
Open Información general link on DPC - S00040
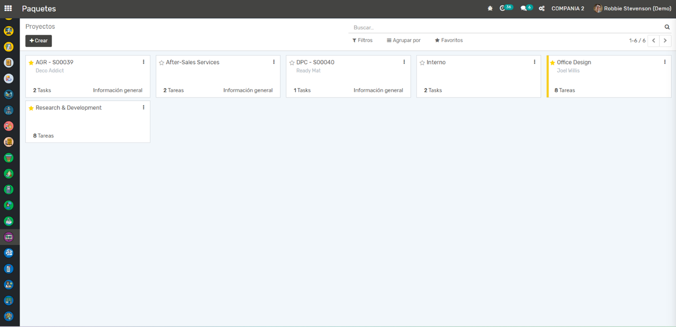click(378, 90)
